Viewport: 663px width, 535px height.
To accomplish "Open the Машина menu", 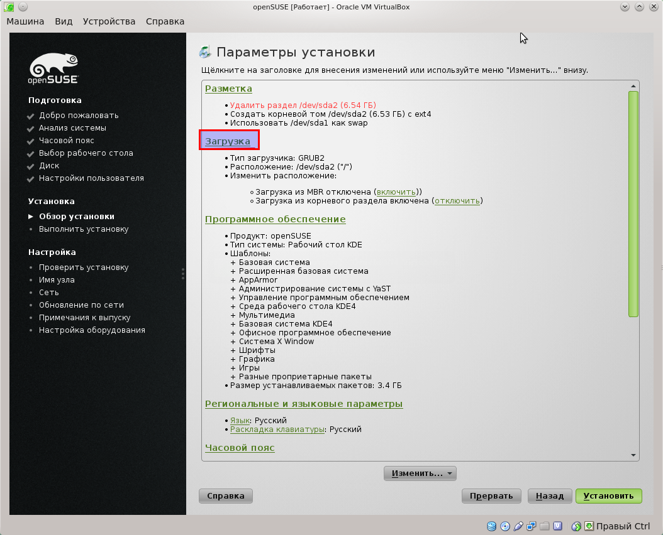I will pos(25,21).
